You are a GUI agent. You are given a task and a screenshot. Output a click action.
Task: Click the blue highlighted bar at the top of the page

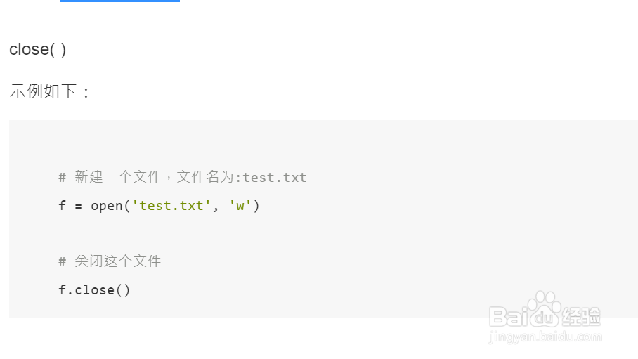tap(120, 1)
